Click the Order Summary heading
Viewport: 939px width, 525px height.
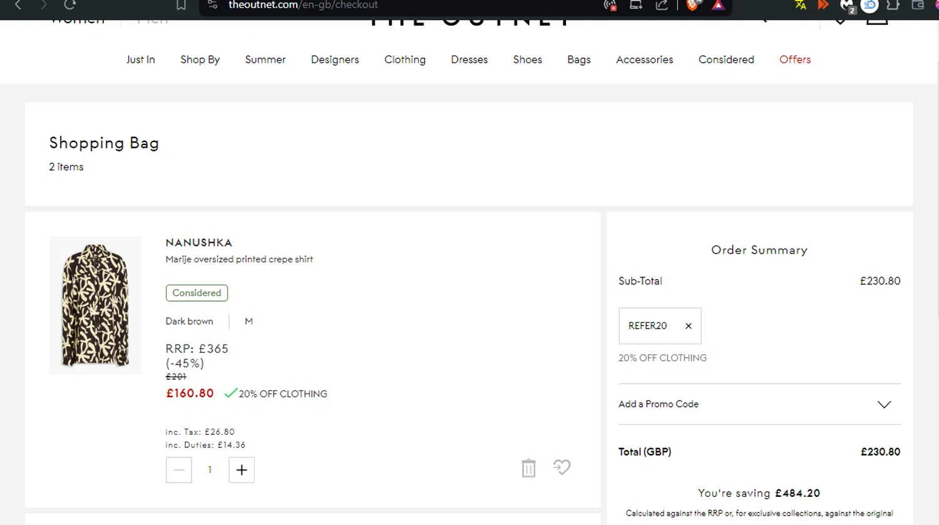click(x=759, y=250)
